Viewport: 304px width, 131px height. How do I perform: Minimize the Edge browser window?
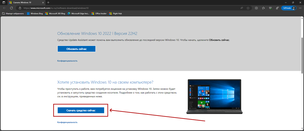[x=286, y=2]
